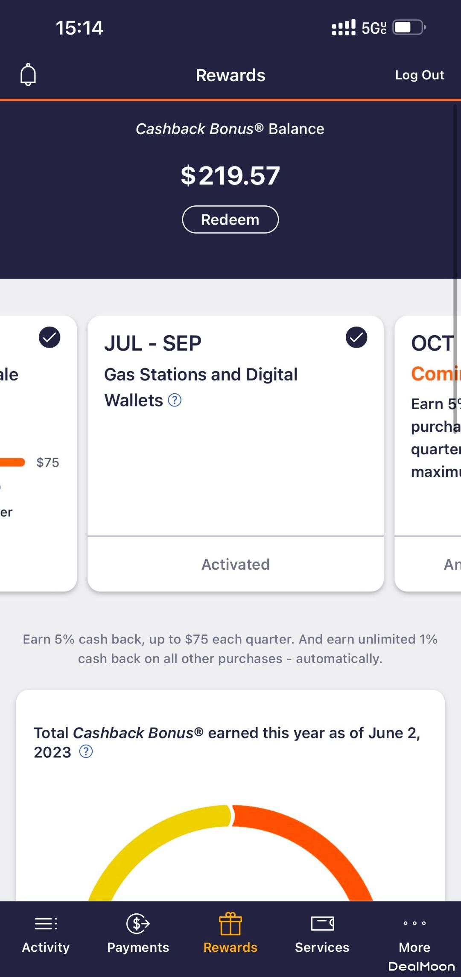
Task: Open the More three-dots icon
Action: point(414,923)
